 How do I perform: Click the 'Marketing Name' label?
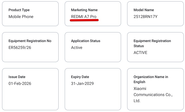coord(84,10)
